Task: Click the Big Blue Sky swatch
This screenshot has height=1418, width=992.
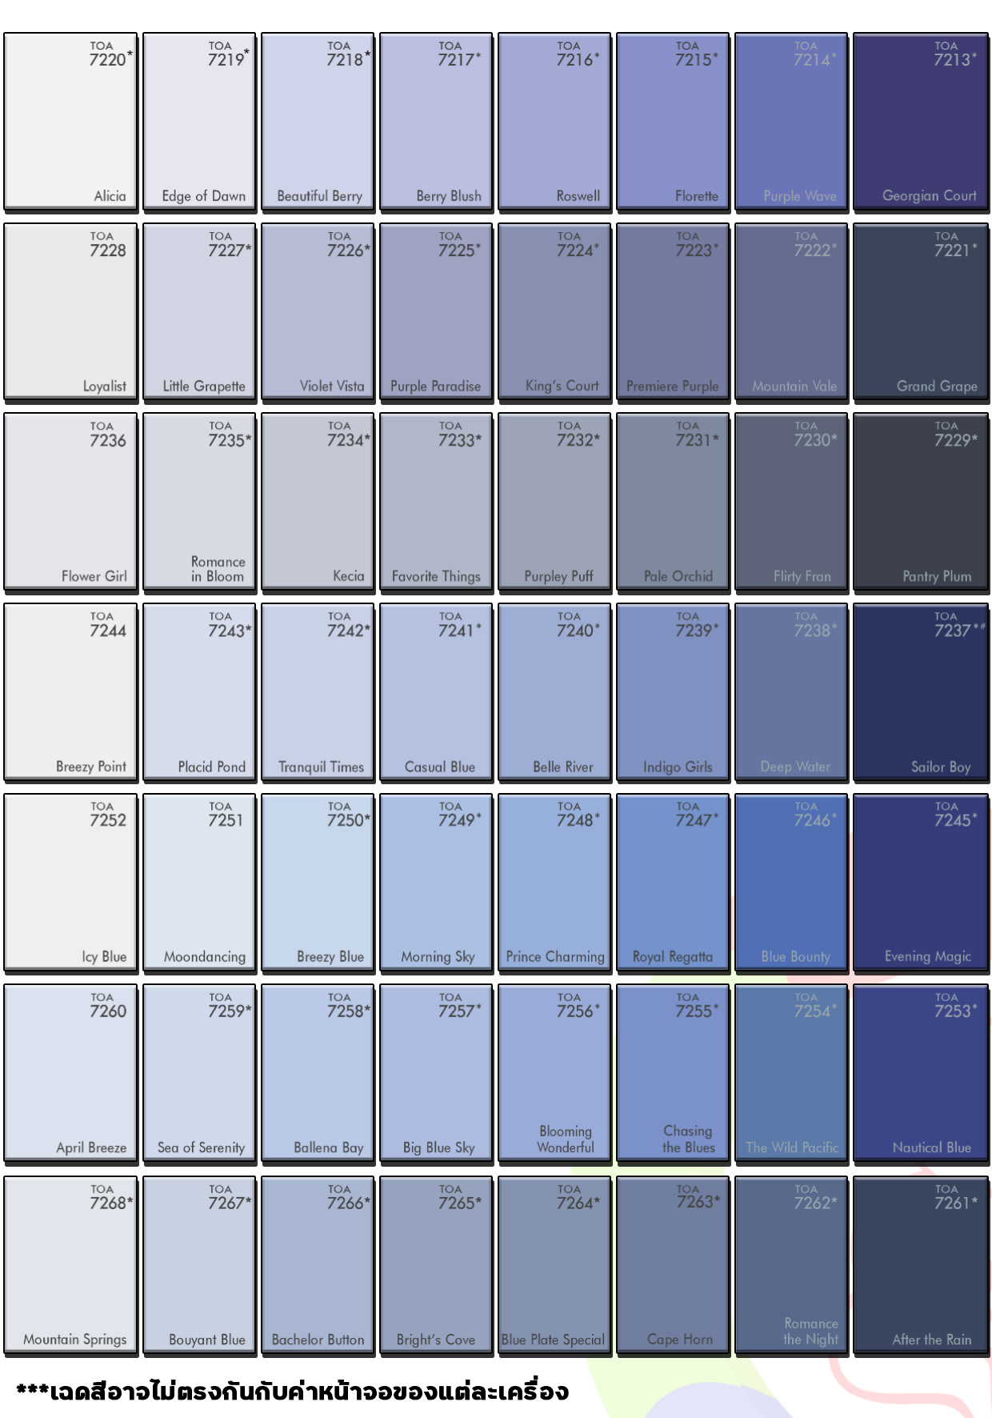Action: [x=436, y=1073]
